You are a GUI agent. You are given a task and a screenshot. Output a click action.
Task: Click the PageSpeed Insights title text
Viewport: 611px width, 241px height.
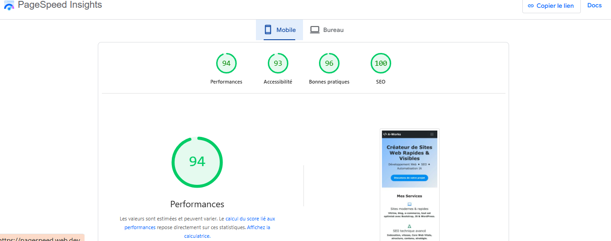click(60, 5)
